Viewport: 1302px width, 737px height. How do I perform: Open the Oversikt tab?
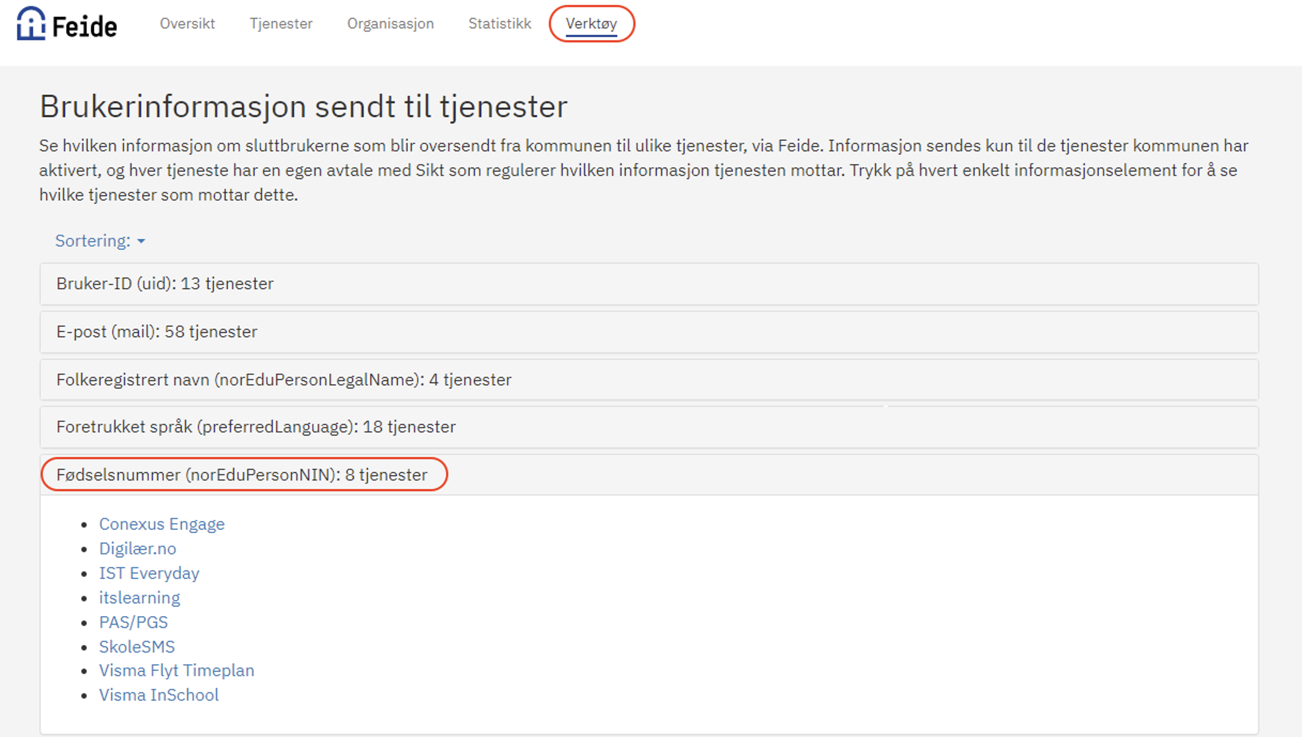point(187,23)
